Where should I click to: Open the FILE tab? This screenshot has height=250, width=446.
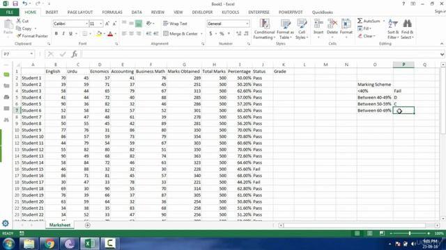(x=10, y=12)
